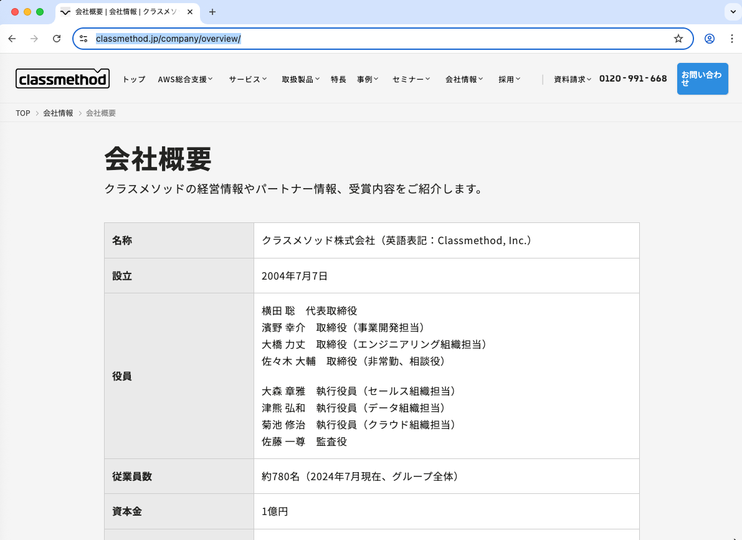742x540 pixels.
Task: Expand the 資料請求 dropdown
Action: click(573, 80)
